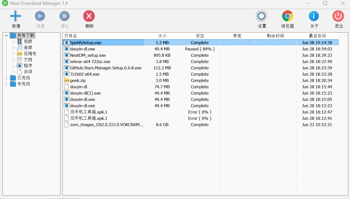
Task: Select the 杂项 blank file icon
Action: pyautogui.click(x=19, y=72)
